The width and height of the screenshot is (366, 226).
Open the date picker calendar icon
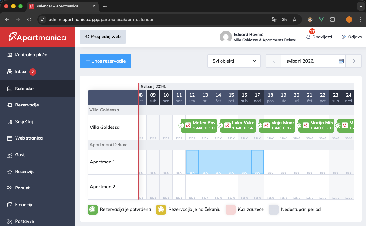coord(341,61)
